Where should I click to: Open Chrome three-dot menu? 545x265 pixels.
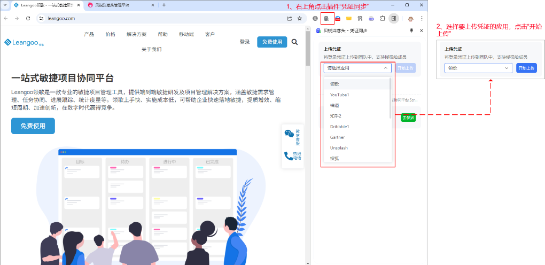click(x=422, y=18)
